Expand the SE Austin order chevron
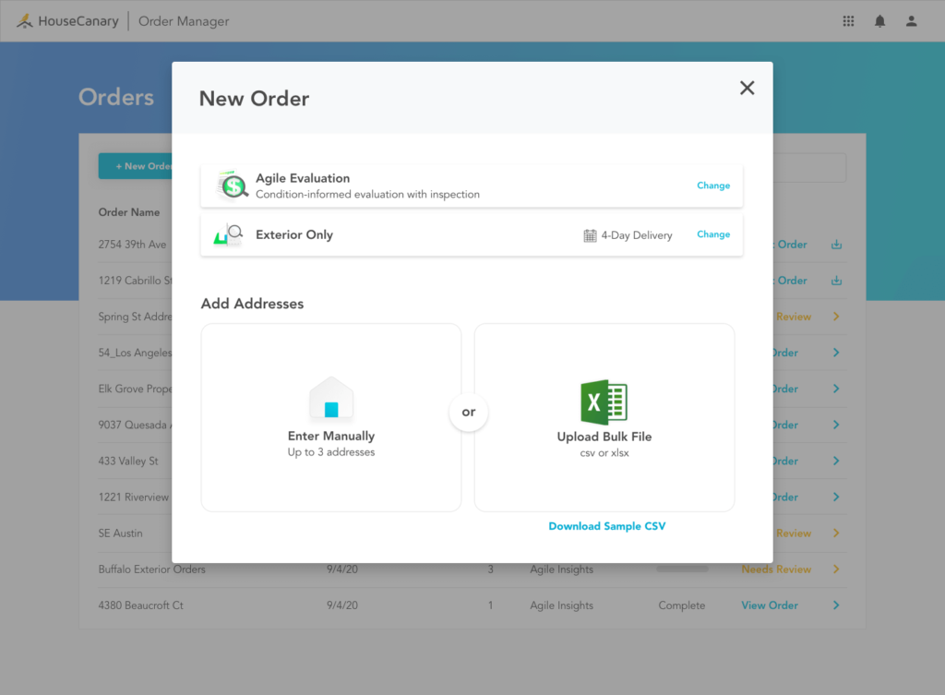The height and width of the screenshot is (695, 945). pos(836,533)
